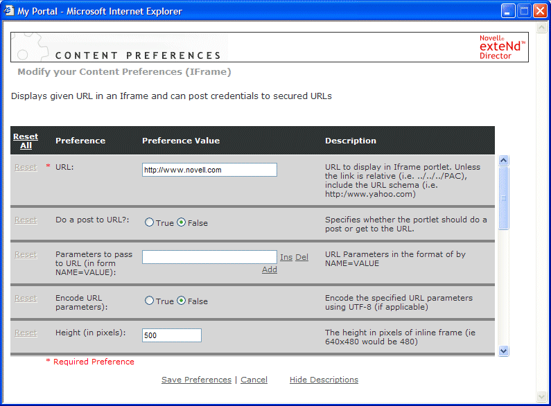Click Save Preferences link
Screen dimensions: 551x406
pos(196,380)
